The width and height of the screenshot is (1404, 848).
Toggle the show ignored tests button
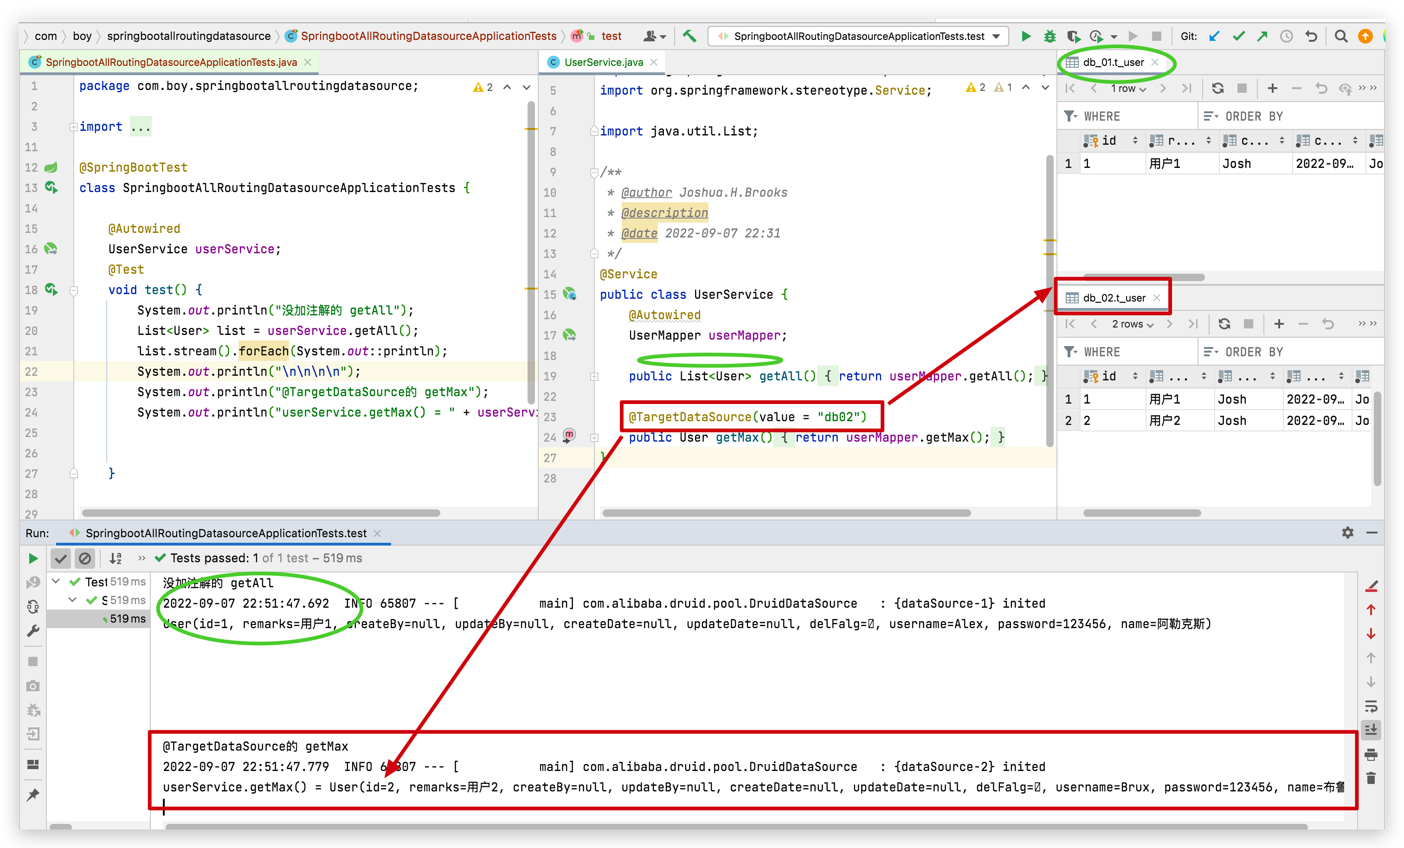85,559
